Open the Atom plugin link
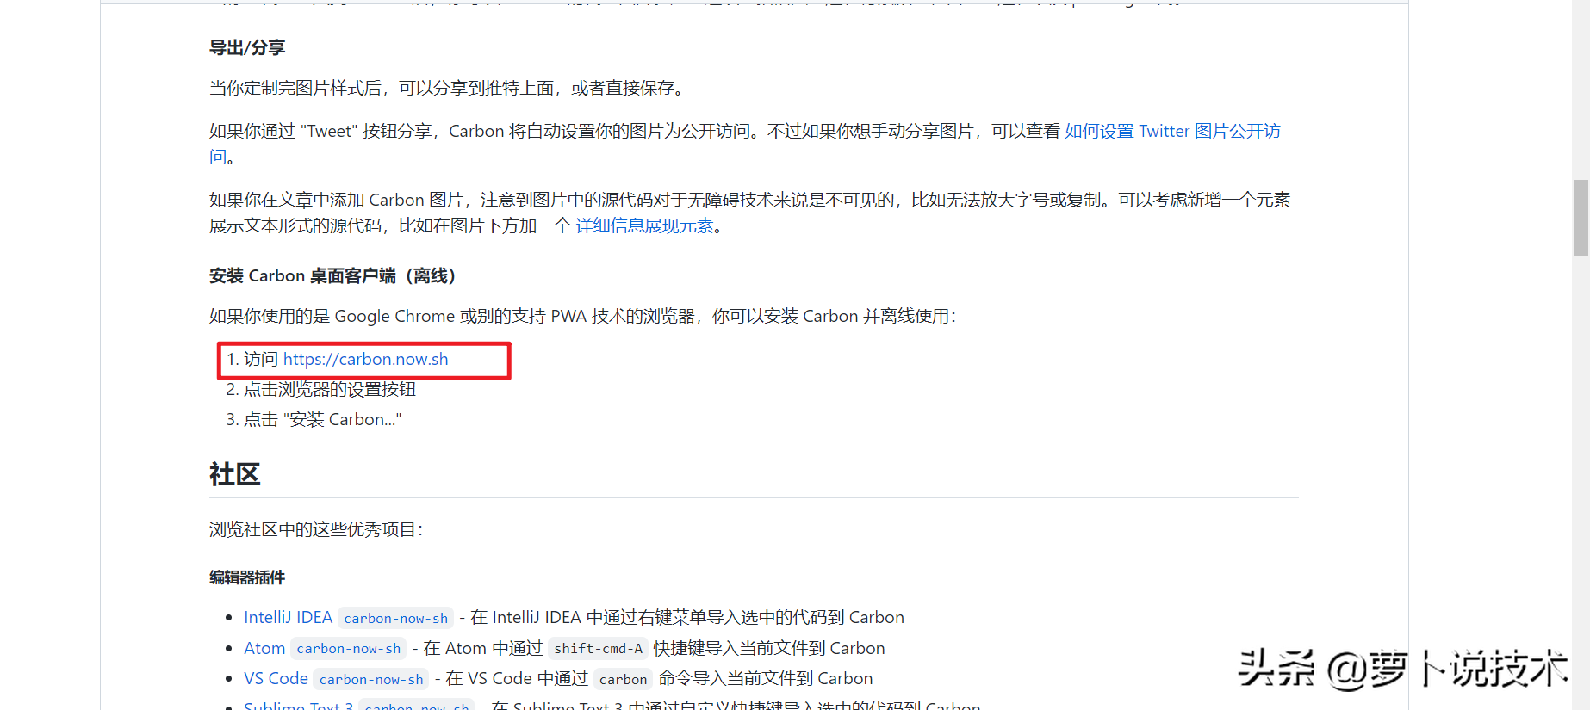This screenshot has height=710, width=1590. coord(264,648)
